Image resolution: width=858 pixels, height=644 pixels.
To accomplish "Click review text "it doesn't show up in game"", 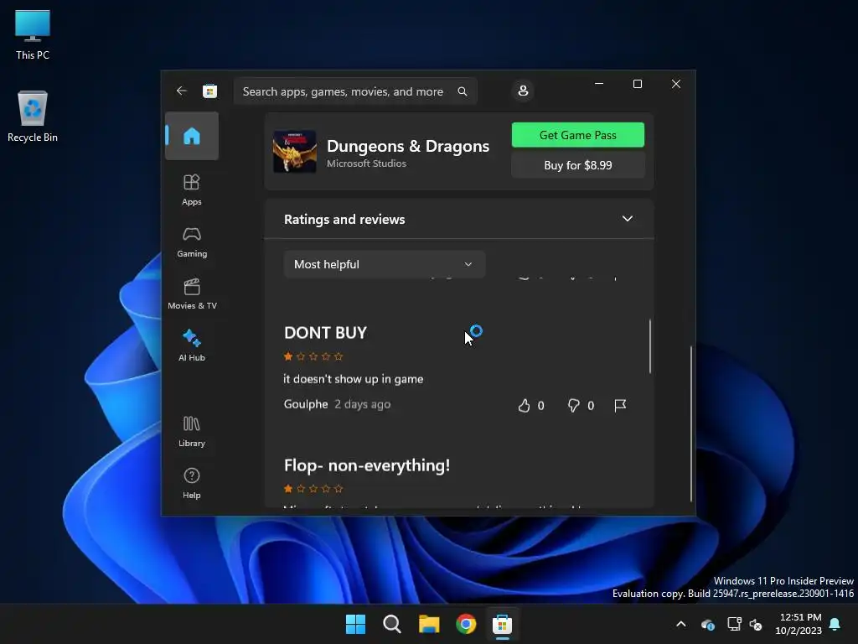I will click(x=353, y=379).
